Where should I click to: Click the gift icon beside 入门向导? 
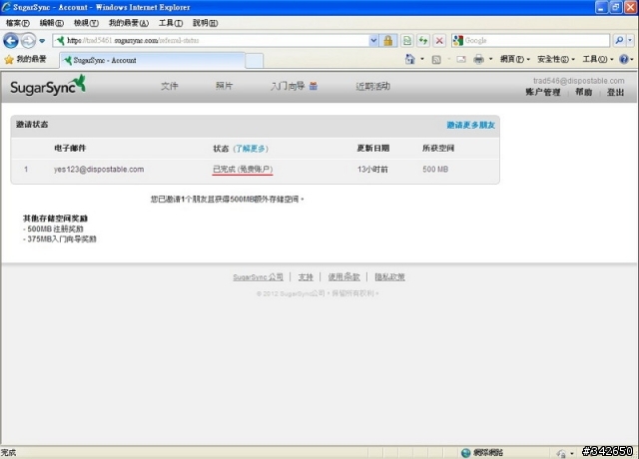pos(314,86)
